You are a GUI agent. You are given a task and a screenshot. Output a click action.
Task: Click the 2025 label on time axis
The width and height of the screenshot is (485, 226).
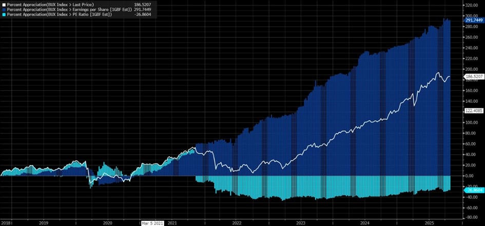tap(430, 223)
